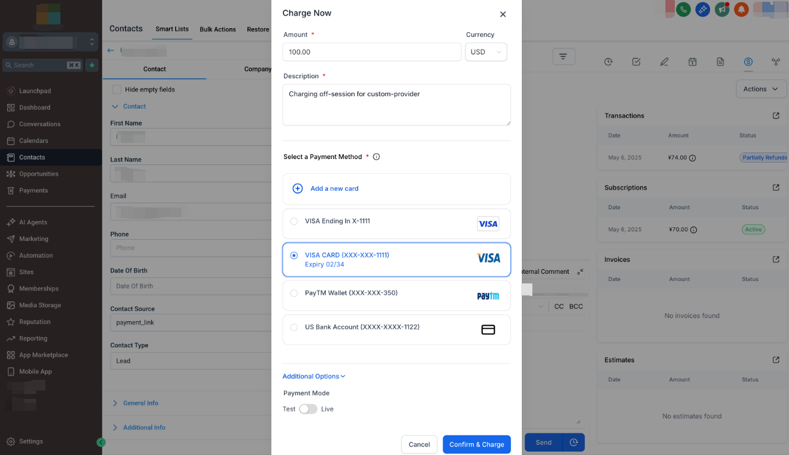The width and height of the screenshot is (789, 455).
Task: Click the green phone dialer icon
Action: click(x=683, y=9)
